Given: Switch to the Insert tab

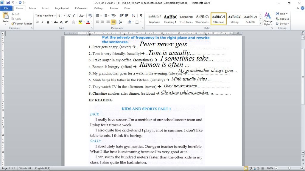Looking at the screenshot, I should coord(45,8).
